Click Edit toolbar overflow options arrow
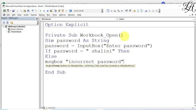This screenshot has width=196, height=110. (159, 11)
